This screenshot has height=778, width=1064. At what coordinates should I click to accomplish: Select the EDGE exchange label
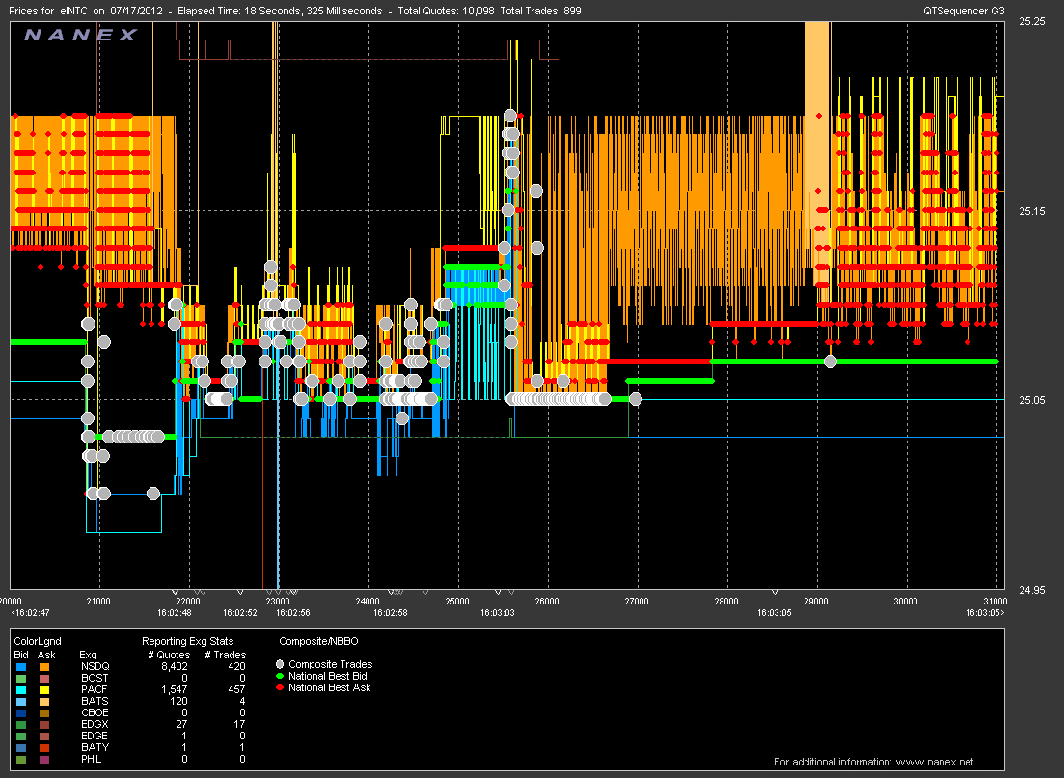pyautogui.click(x=95, y=736)
